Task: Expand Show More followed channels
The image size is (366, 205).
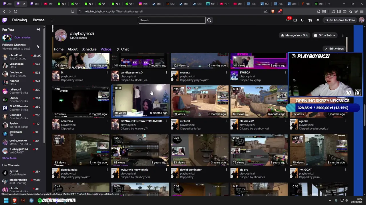Action: pos(9,158)
